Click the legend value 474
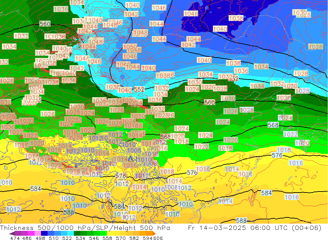 click(15, 238)
